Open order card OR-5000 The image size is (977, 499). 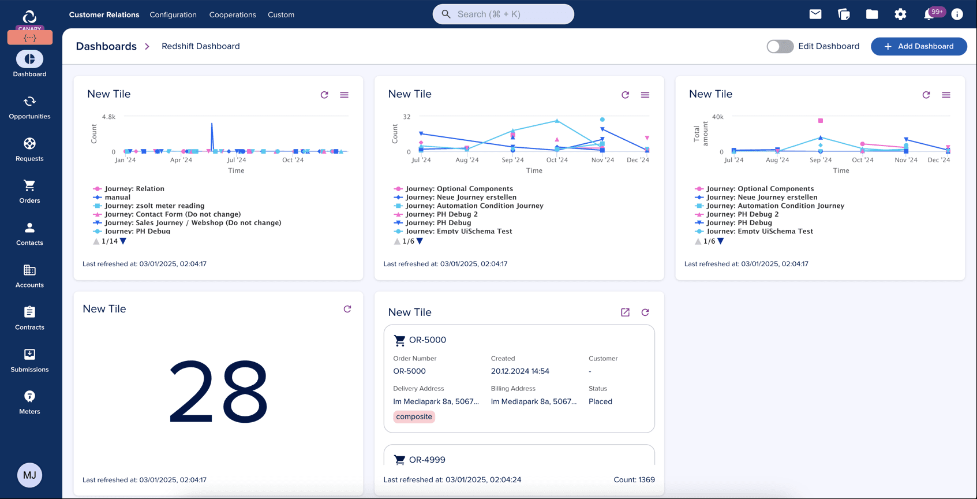(519, 378)
